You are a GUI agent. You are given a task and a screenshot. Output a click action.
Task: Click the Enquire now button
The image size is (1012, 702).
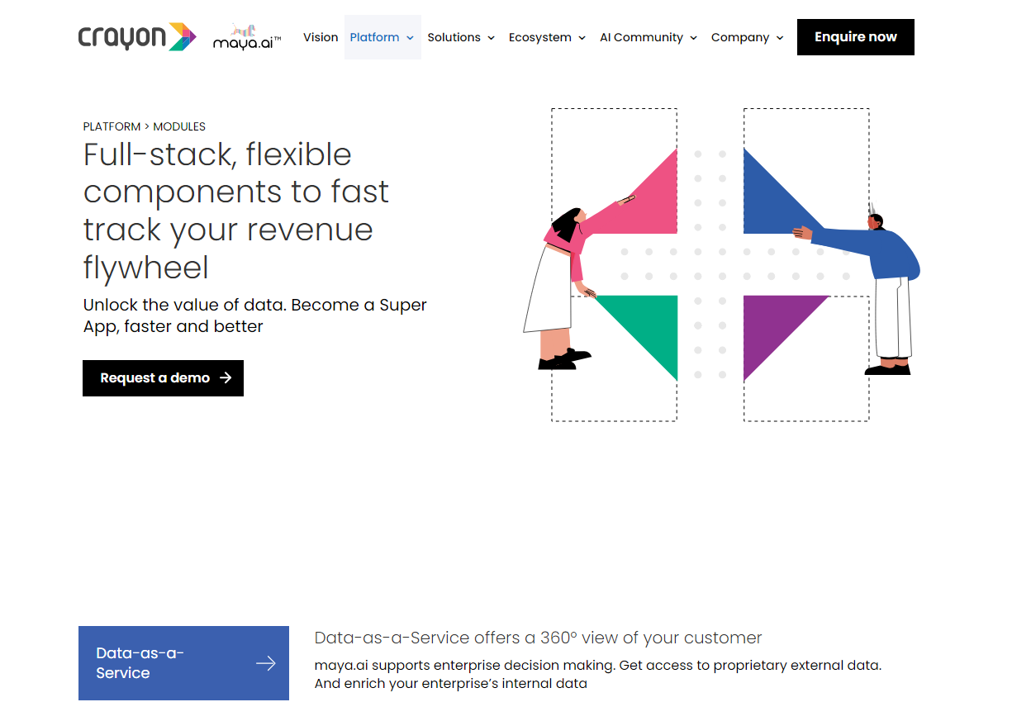tap(855, 37)
